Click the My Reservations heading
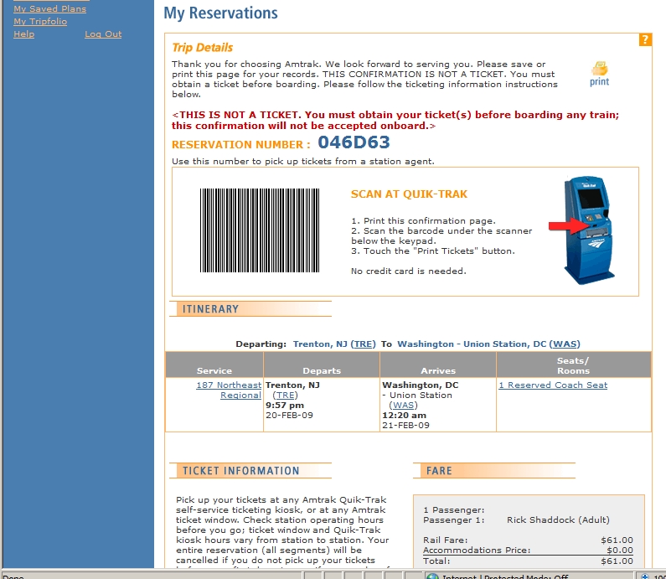Viewport: 666px width, 579px height. pyautogui.click(x=220, y=13)
